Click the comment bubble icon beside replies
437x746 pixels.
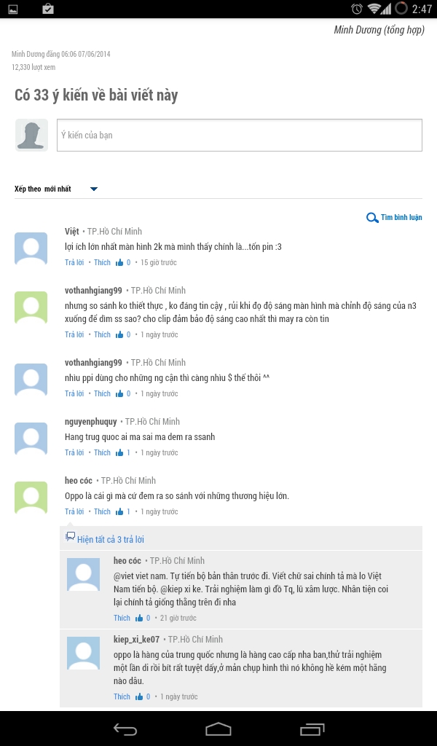pyautogui.click(x=70, y=537)
